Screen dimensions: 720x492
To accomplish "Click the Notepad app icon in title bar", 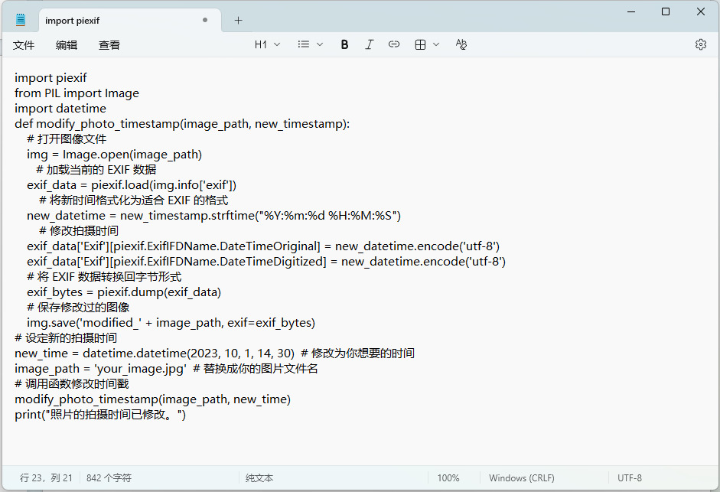I will pos(21,20).
